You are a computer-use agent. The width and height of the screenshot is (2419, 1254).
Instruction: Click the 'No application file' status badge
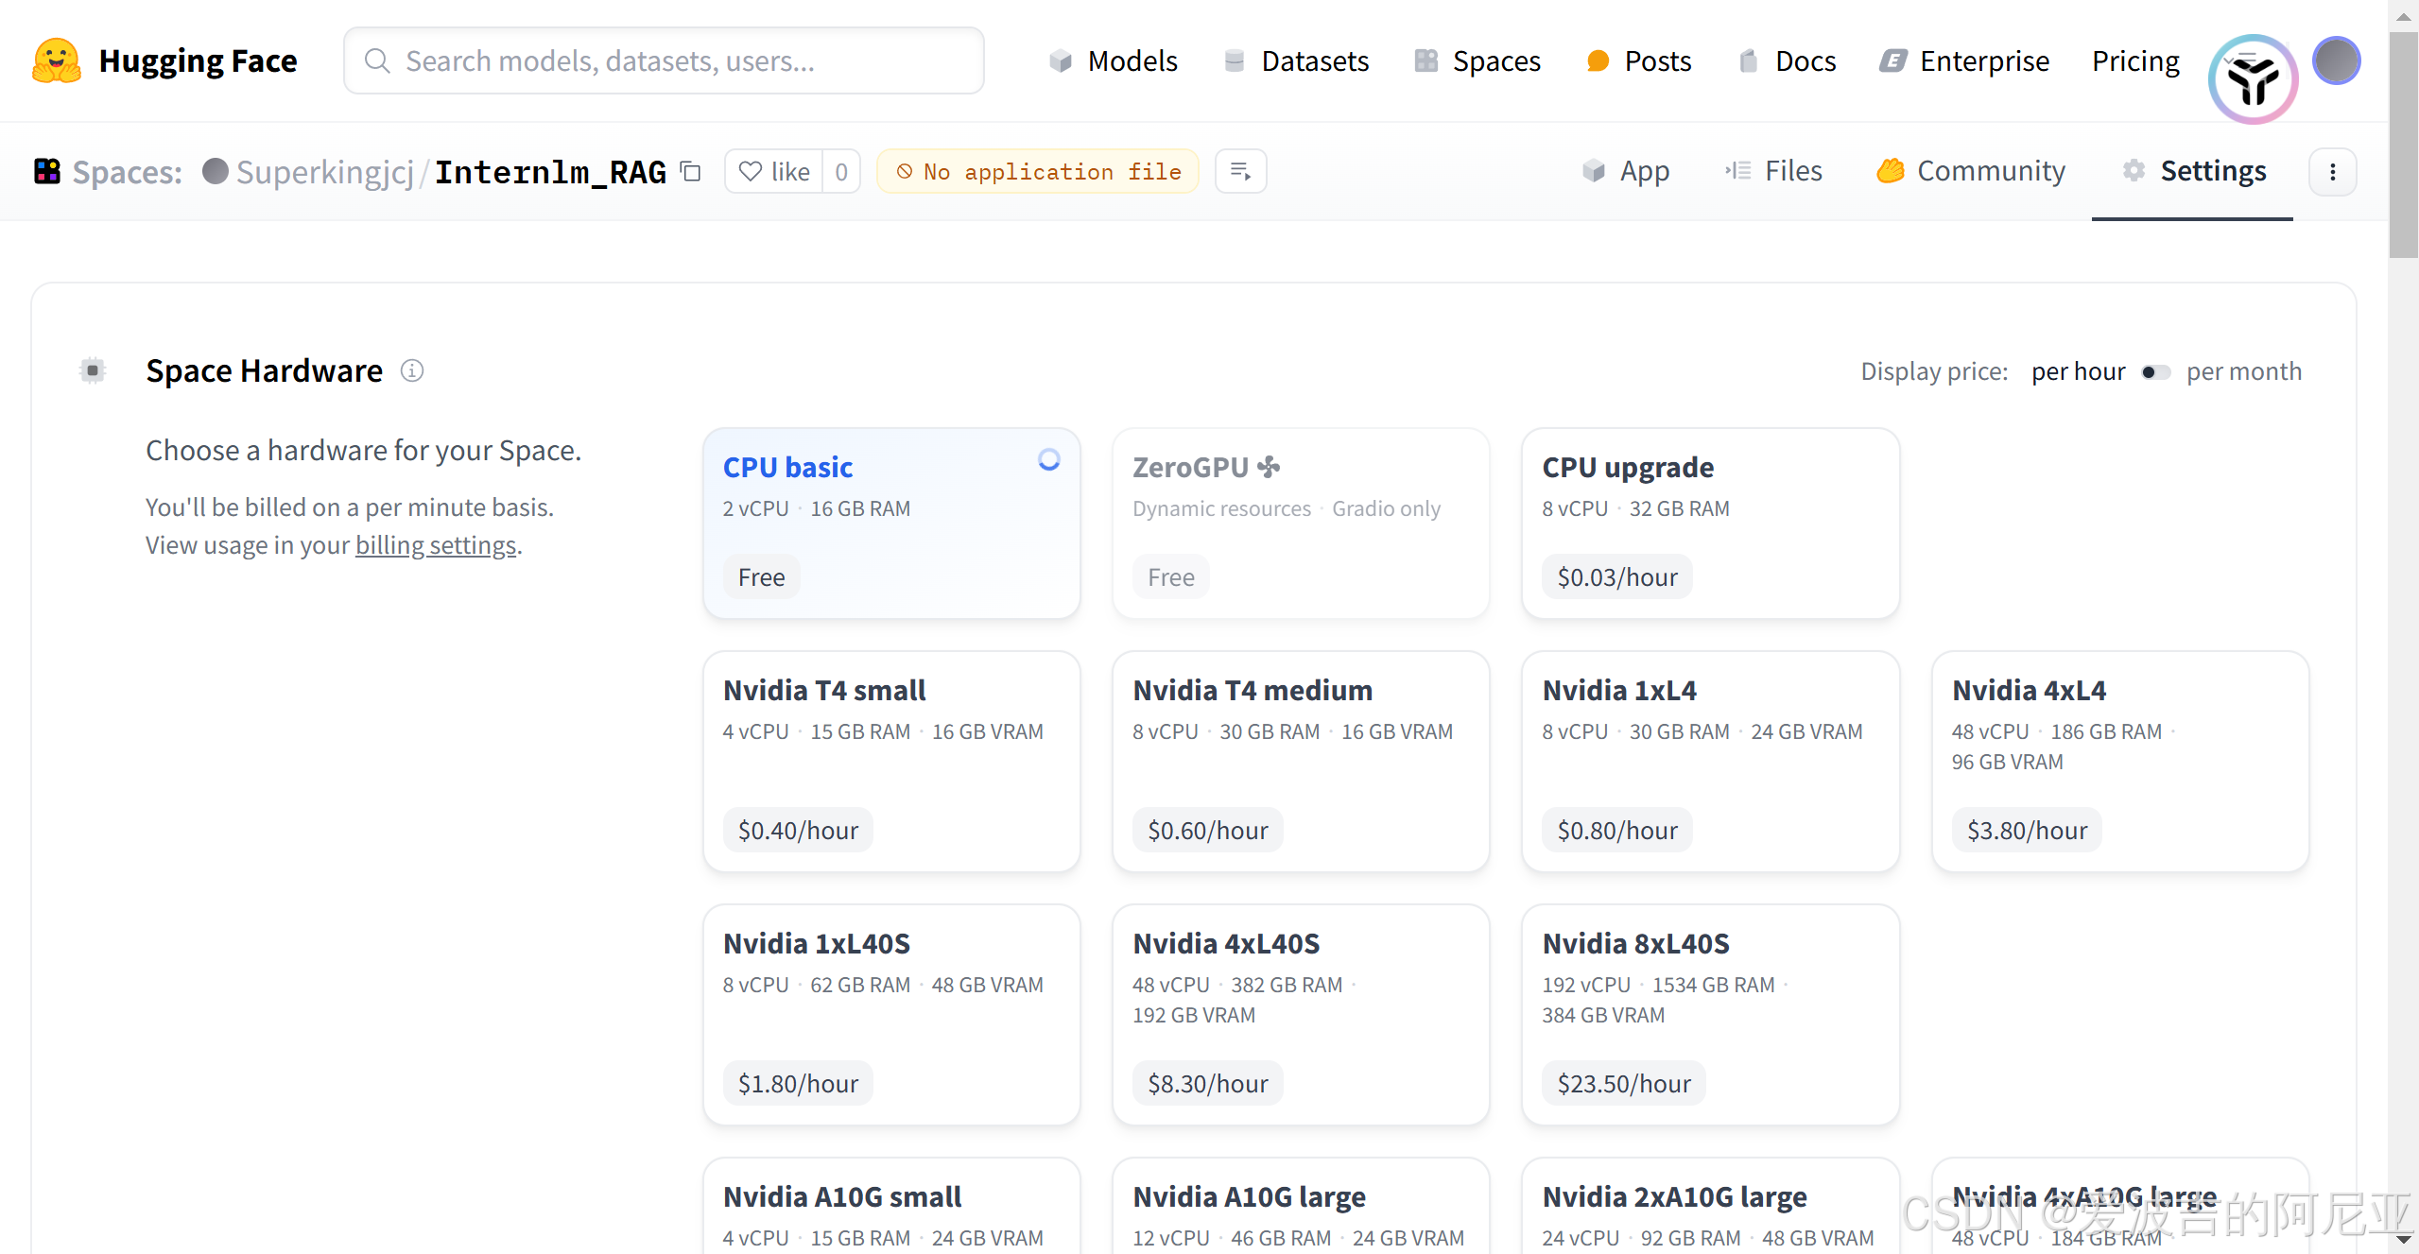(1037, 171)
